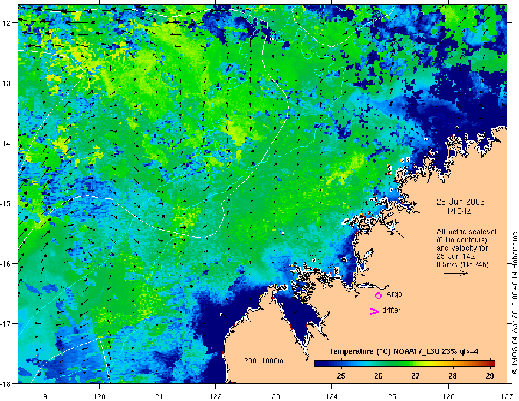
Task: Click color bar tick label 28
Action: click(452, 376)
